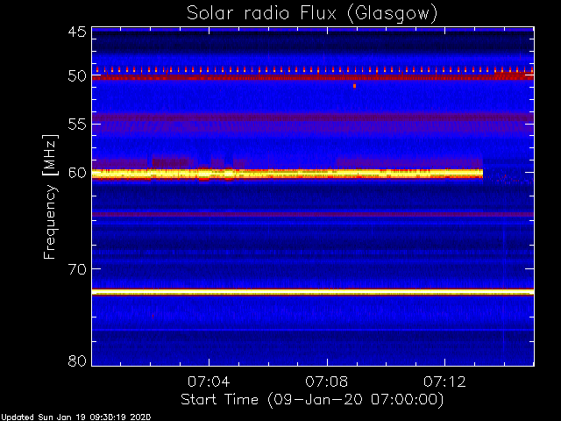This screenshot has width=561, height=421.
Task: Click the 07:12 time tick label
Action: (x=444, y=382)
